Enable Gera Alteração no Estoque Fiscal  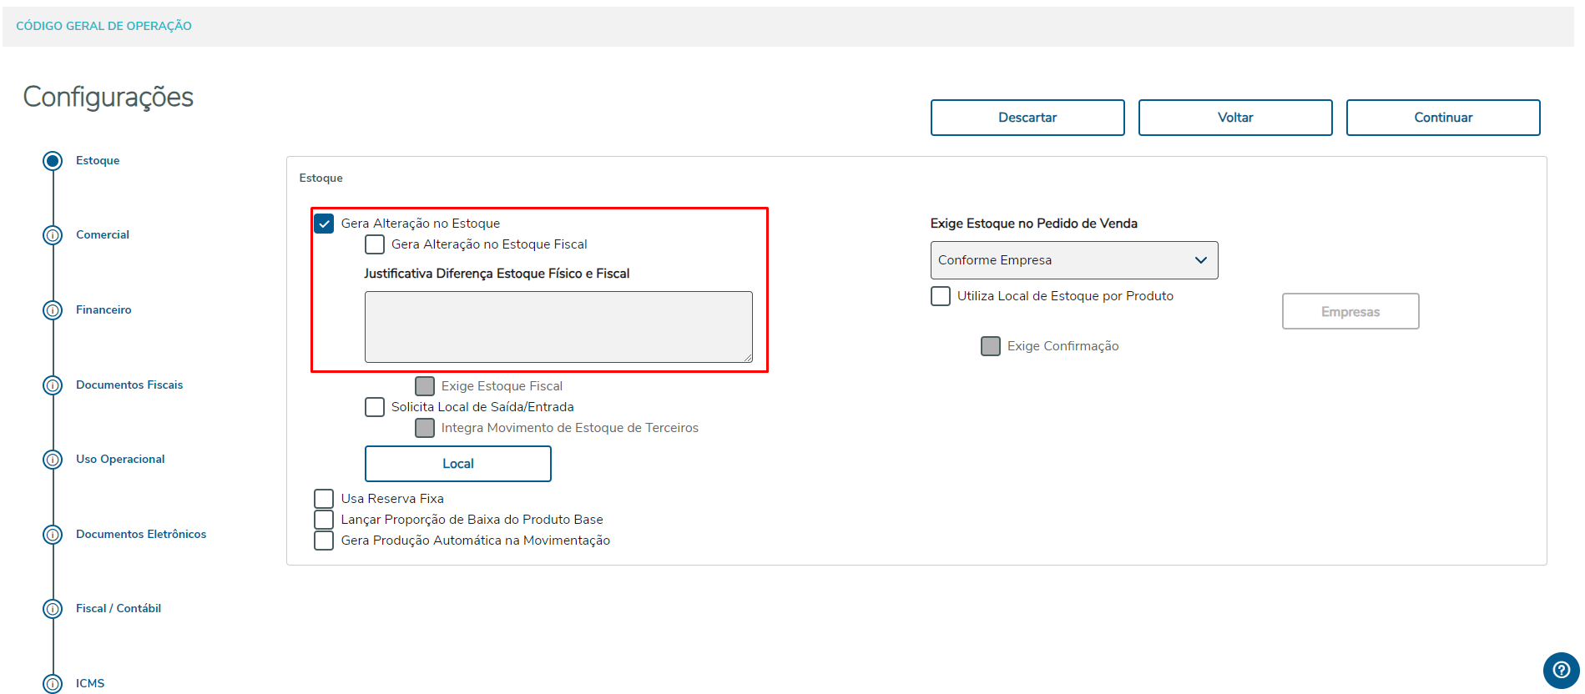click(x=375, y=244)
